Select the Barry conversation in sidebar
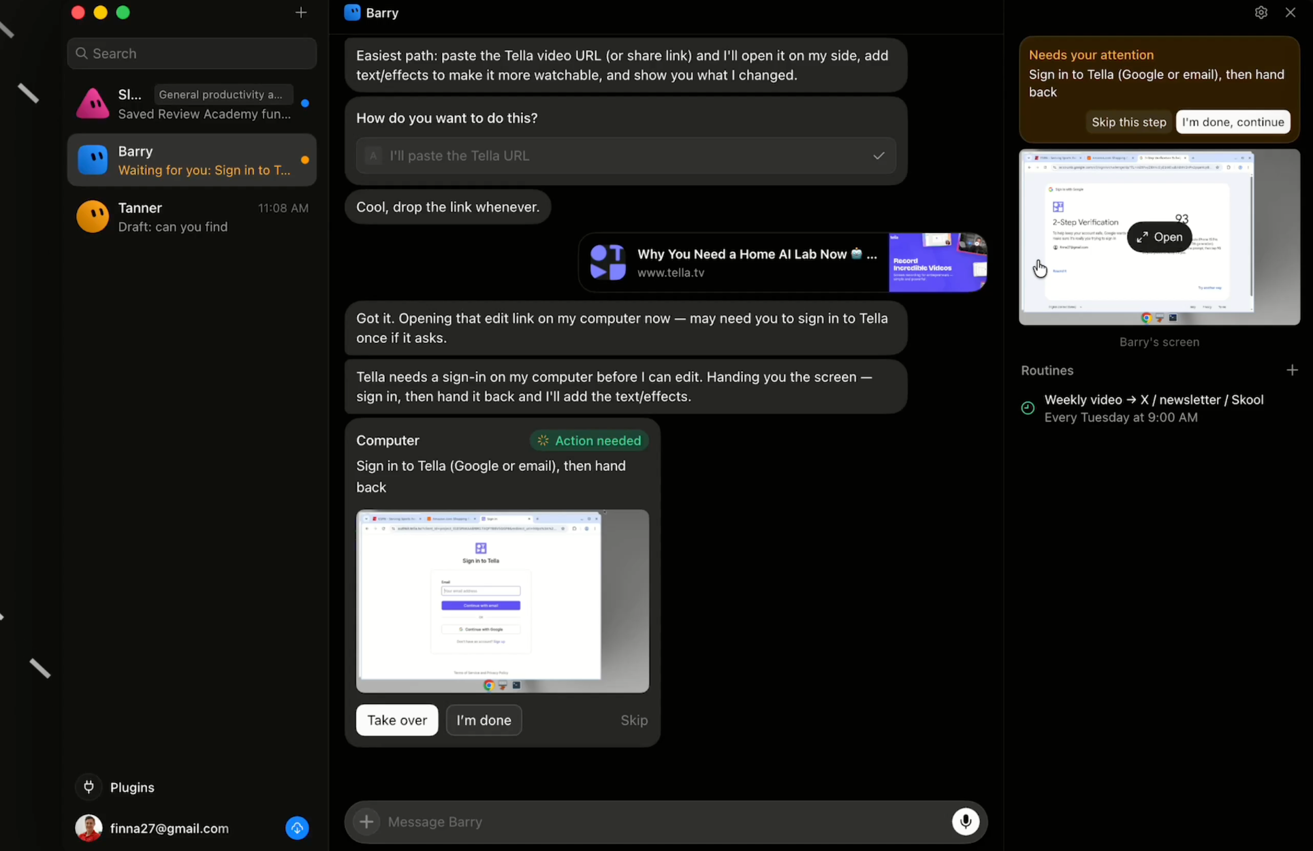The height and width of the screenshot is (851, 1313). pyautogui.click(x=192, y=160)
